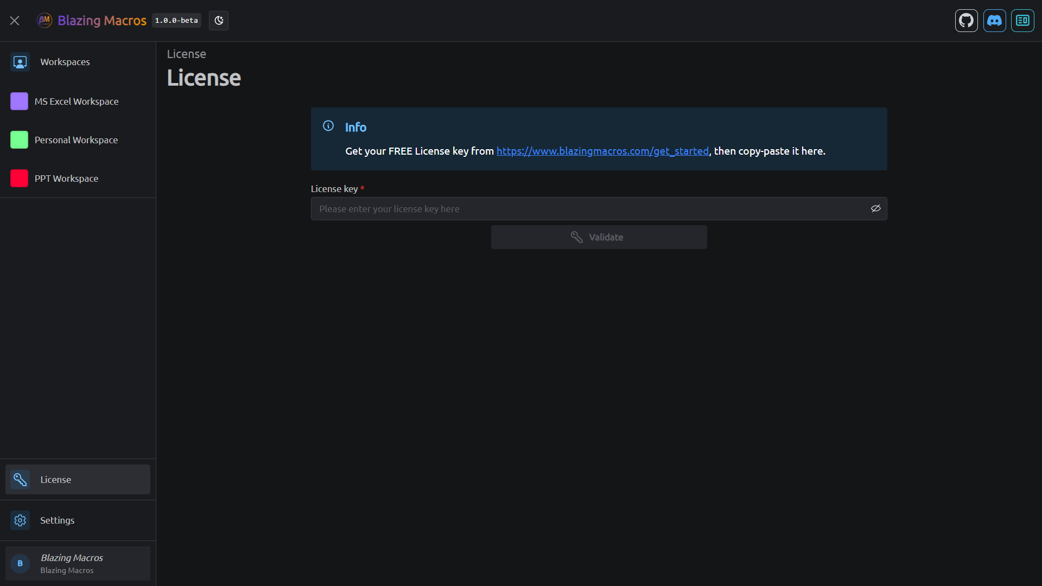1042x586 pixels.
Task: Open the blazingmacros.com get_started link
Action: 602,151
